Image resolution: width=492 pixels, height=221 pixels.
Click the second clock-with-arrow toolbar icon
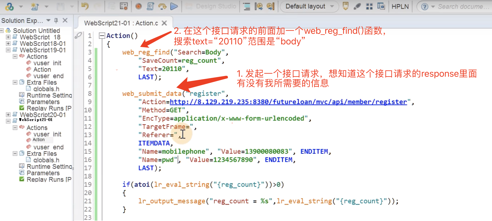tap(270, 7)
